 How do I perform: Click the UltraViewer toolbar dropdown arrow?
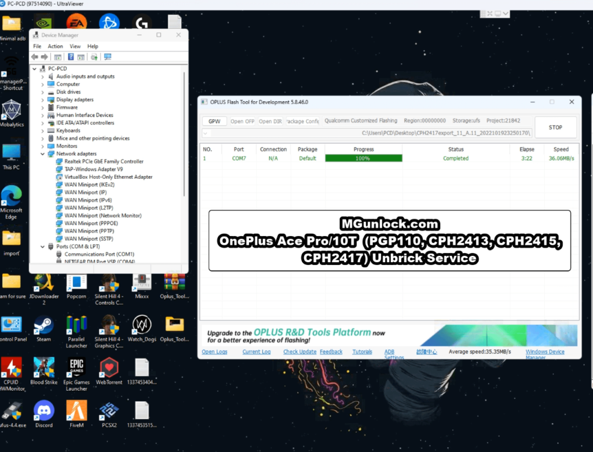coord(506,14)
